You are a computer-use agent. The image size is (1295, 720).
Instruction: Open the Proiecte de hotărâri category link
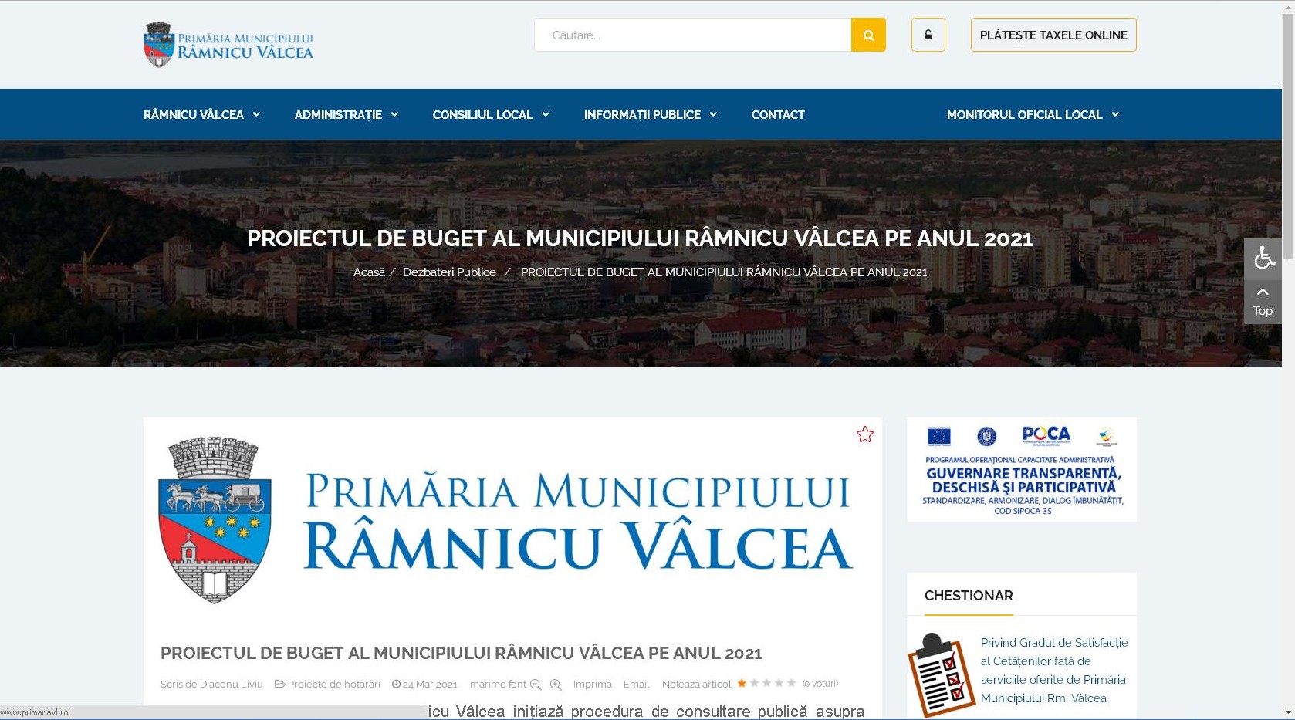pos(333,684)
